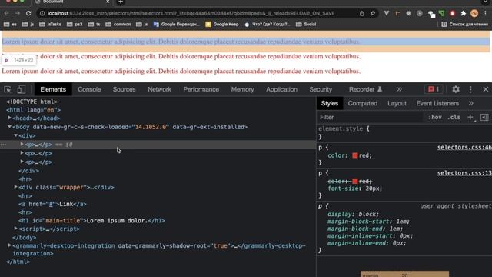Close the DevTools panel
This screenshot has width=492, height=277.
tap(485, 89)
